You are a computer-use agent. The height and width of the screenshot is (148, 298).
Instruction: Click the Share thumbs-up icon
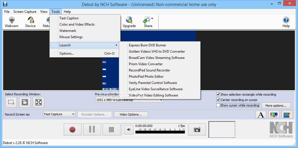click(147, 20)
